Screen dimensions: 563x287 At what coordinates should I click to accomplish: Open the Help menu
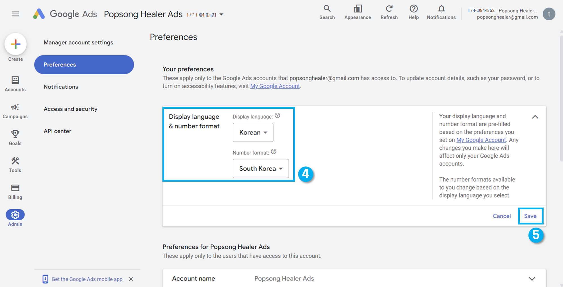pos(414,12)
